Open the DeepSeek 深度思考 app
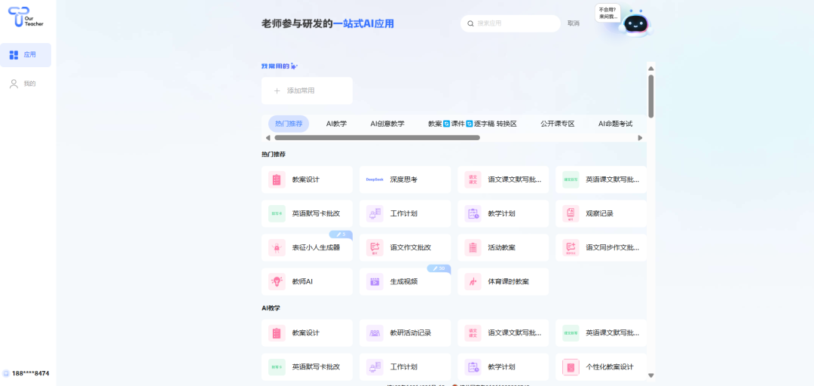The height and width of the screenshot is (386, 814). pos(405,179)
